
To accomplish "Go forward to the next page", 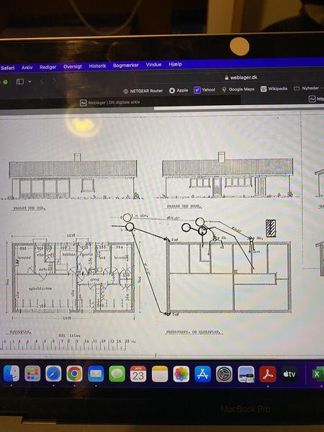I will pos(55,81).
